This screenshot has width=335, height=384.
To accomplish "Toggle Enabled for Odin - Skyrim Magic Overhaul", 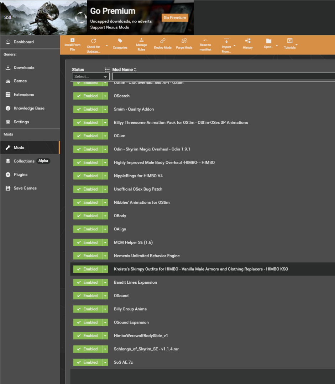I will (x=88, y=149).
